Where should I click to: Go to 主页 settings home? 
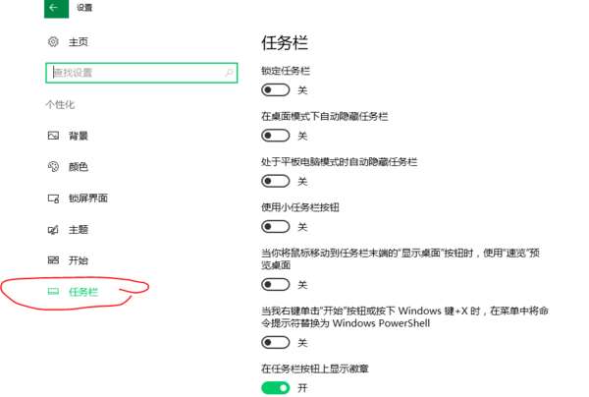[79, 41]
